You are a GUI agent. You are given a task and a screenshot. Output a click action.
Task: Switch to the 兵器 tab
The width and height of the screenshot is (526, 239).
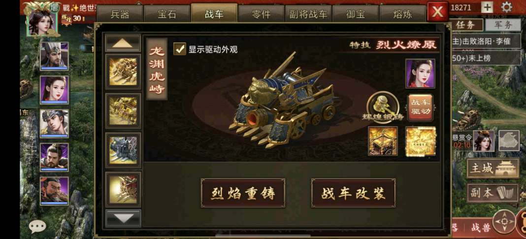click(120, 14)
